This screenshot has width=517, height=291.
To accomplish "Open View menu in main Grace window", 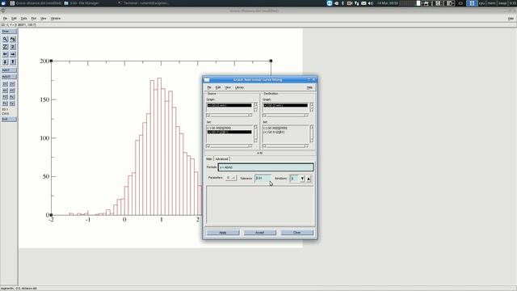I will tap(43, 19).
